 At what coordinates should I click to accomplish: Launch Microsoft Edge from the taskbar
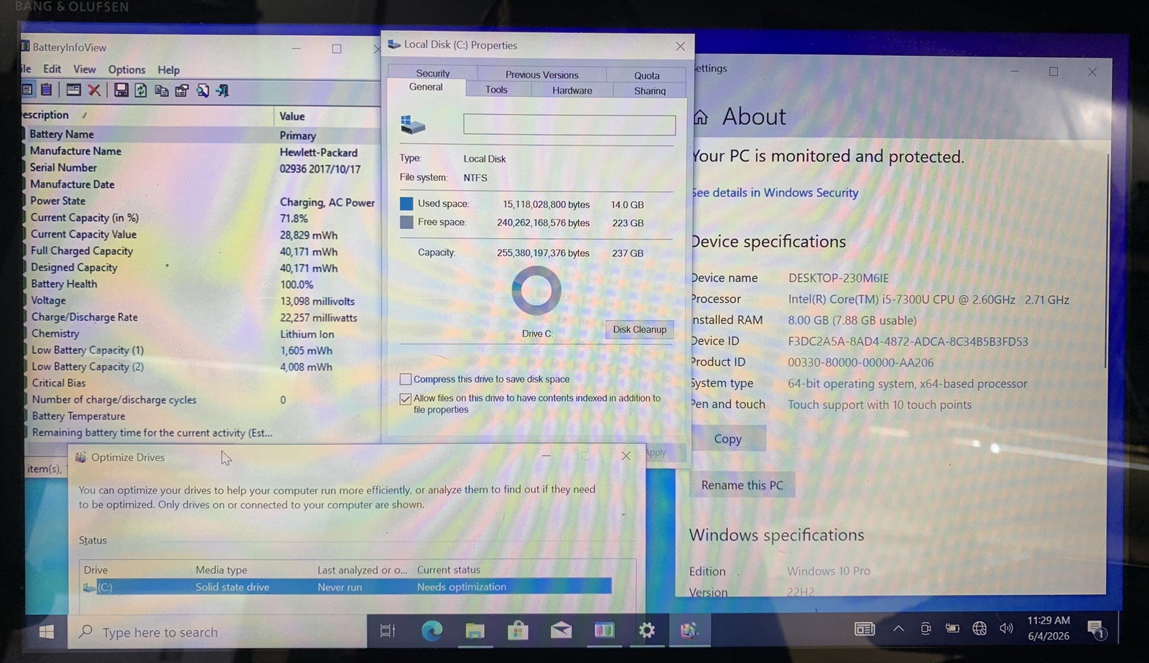click(x=432, y=631)
